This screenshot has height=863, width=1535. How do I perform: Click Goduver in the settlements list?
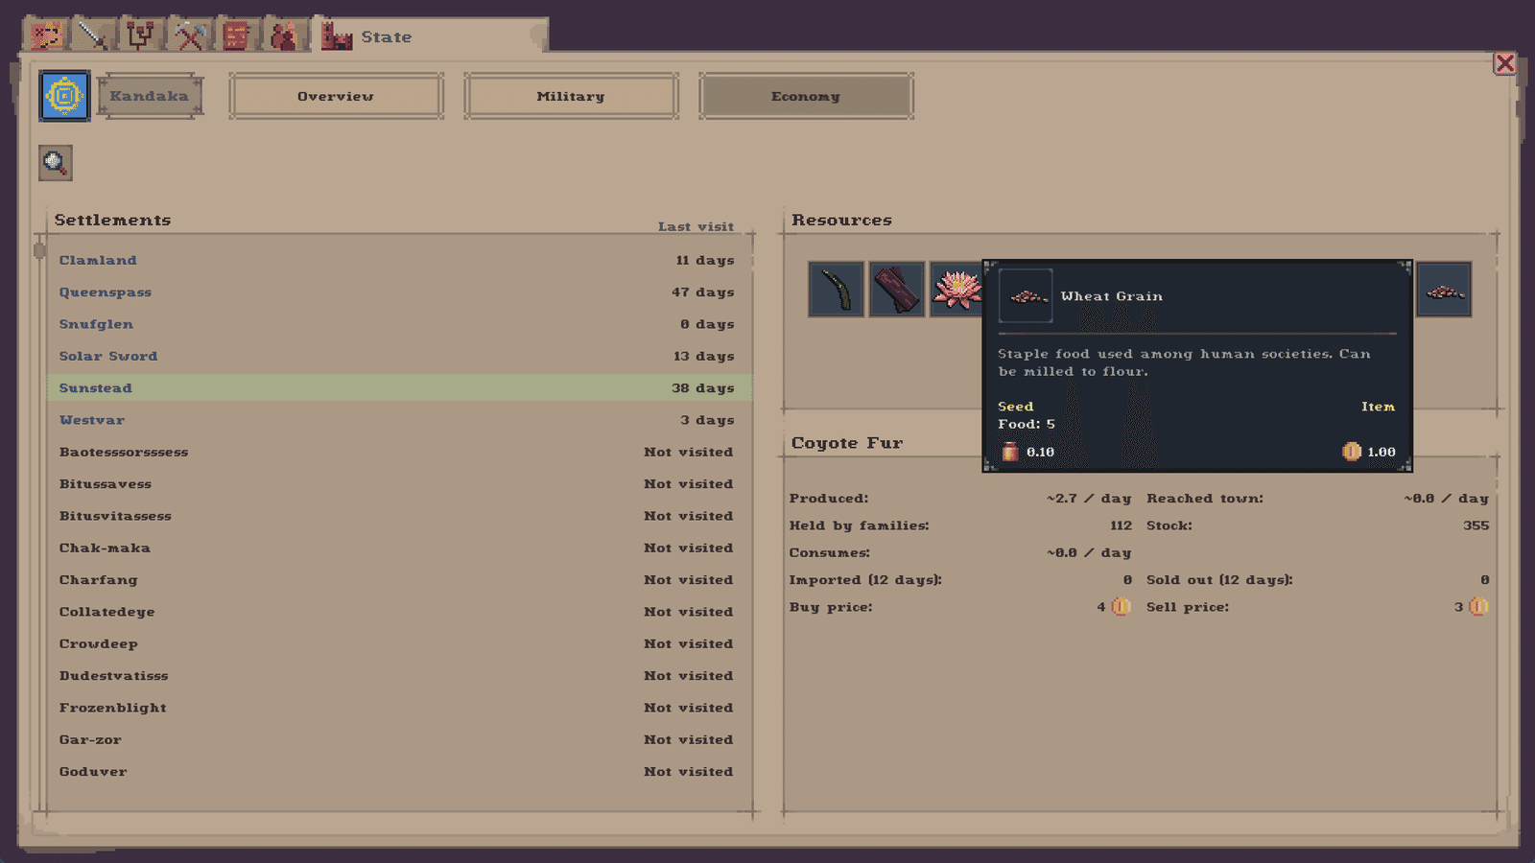pyautogui.click(x=399, y=771)
